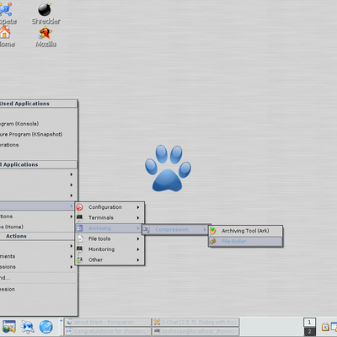The width and height of the screenshot is (337, 337).
Task: Expand the arrow next to Configuration
Action: [x=138, y=207]
